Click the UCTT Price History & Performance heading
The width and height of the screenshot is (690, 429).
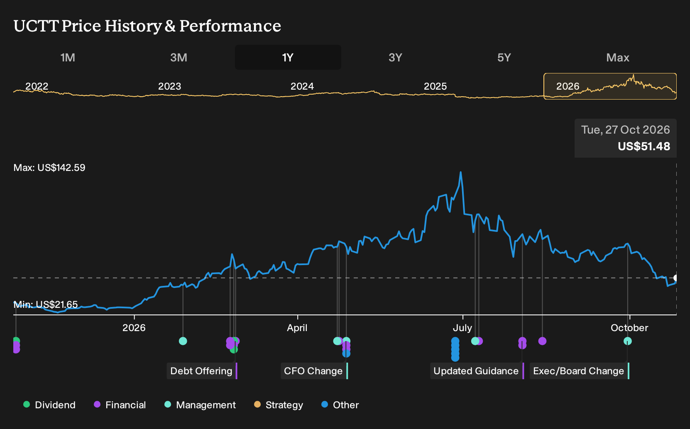[x=147, y=26]
